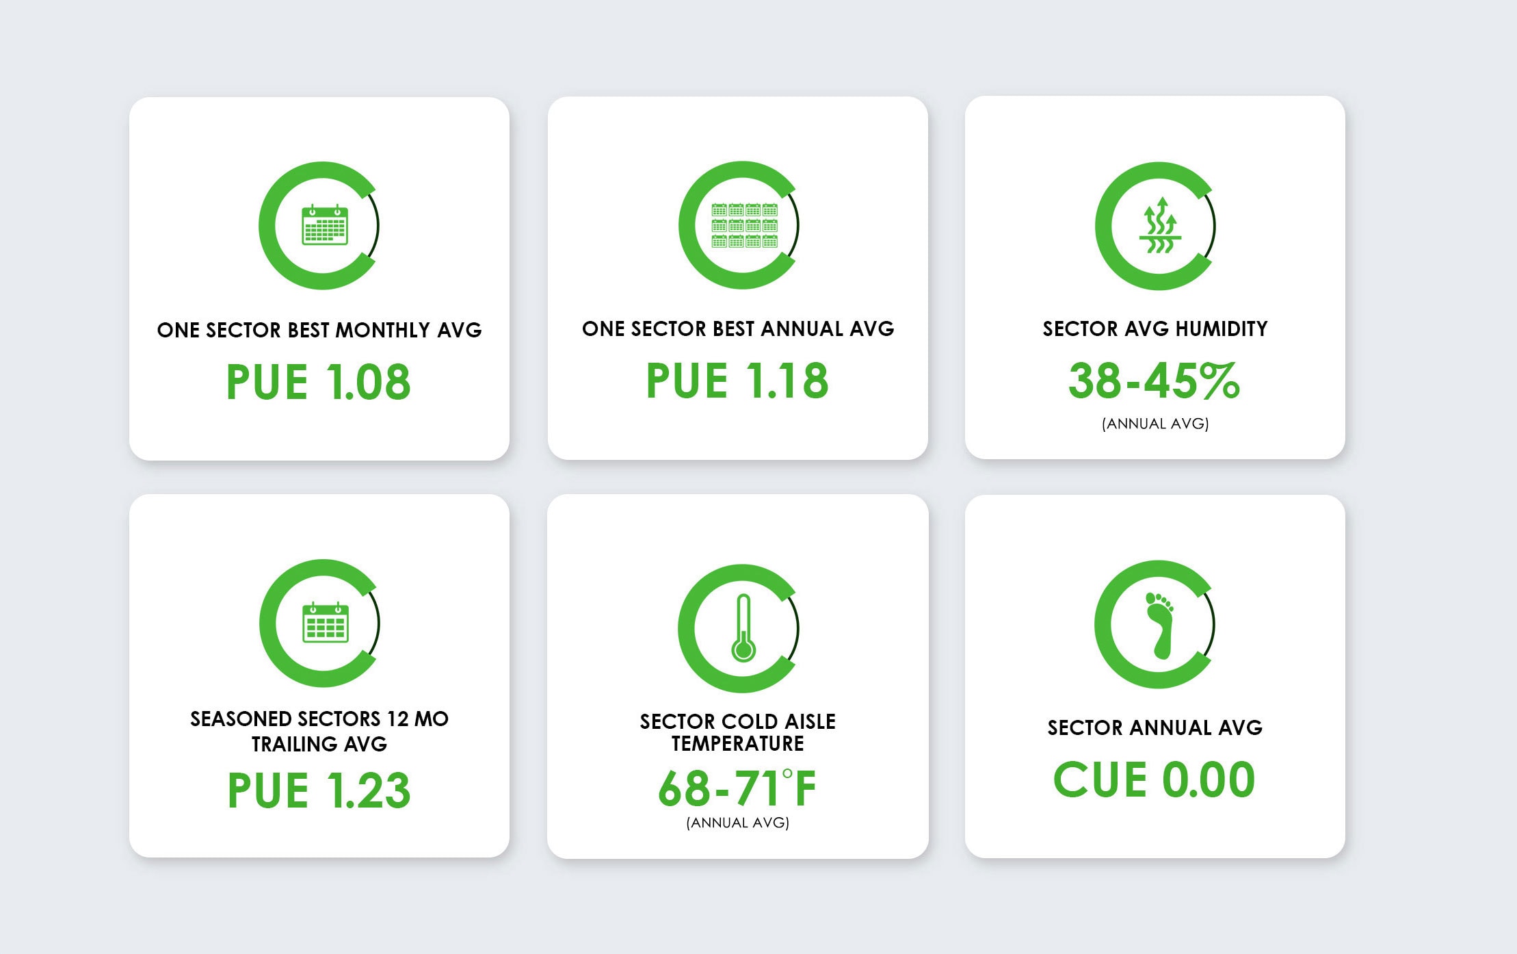The width and height of the screenshot is (1517, 954).
Task: Select the '38-45%' humidity value
Action: pos(1154,381)
